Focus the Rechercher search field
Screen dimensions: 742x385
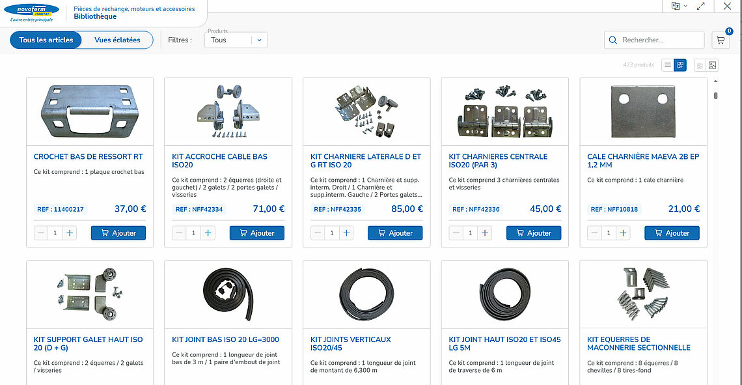click(661, 40)
